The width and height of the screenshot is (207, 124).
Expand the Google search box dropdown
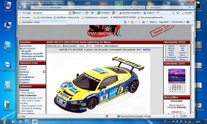pos(70,13)
